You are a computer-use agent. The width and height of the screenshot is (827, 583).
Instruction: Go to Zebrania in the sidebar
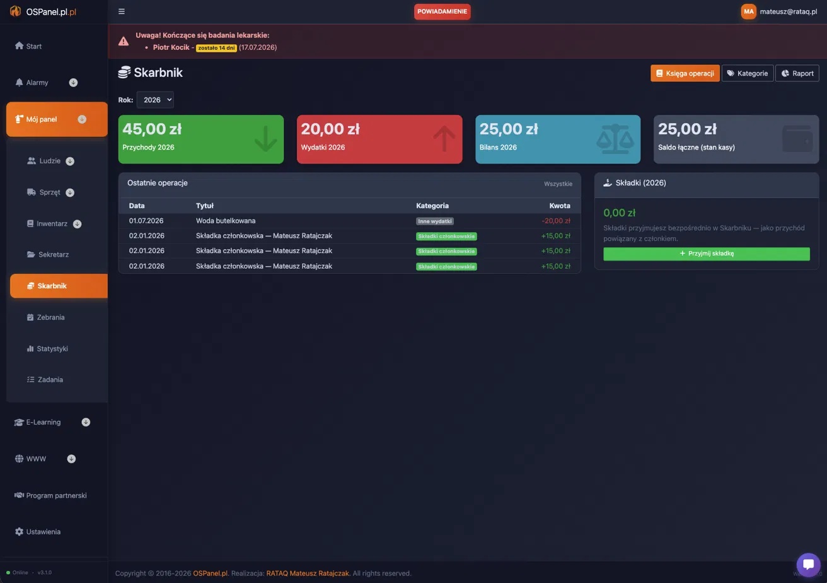[x=57, y=317]
